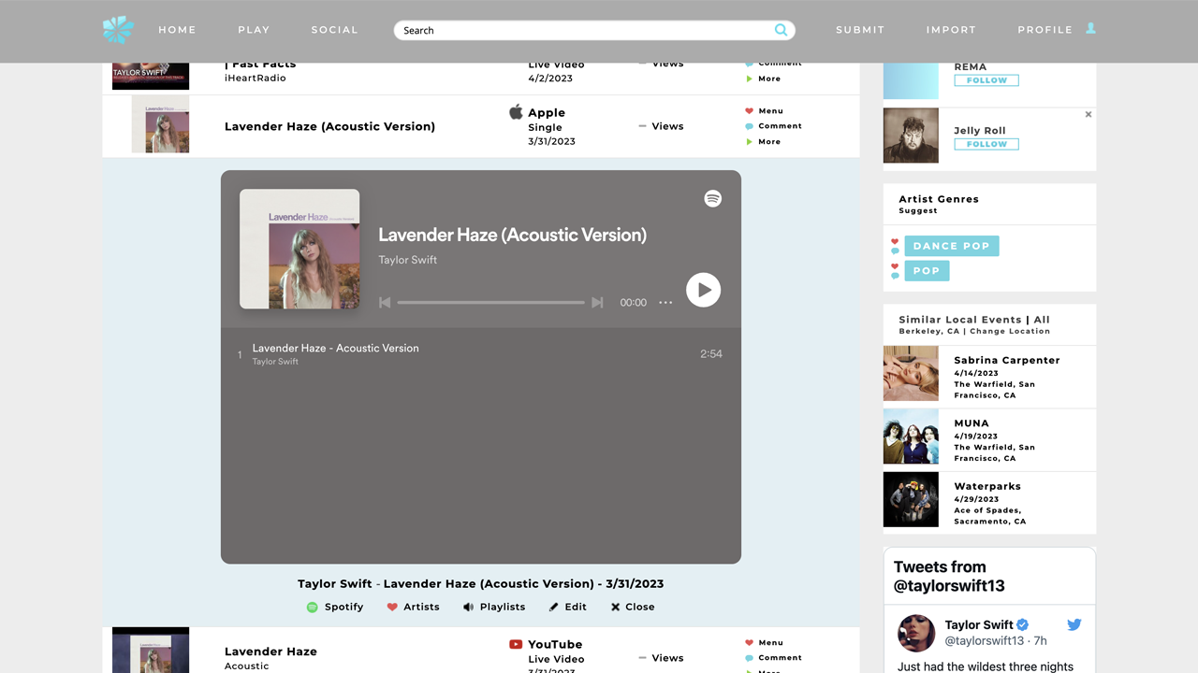The width and height of the screenshot is (1198, 673).
Task: Click the Edit pencil button
Action: tap(568, 607)
